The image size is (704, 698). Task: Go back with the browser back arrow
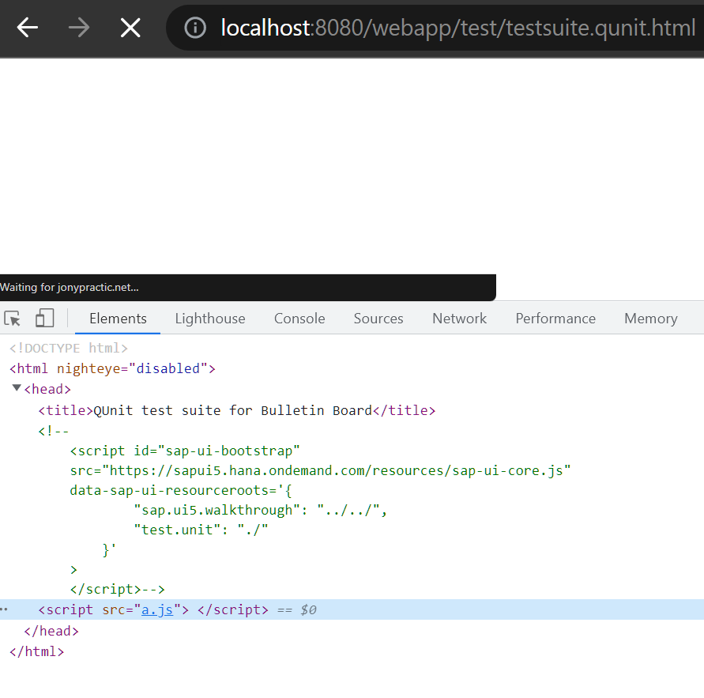pyautogui.click(x=28, y=28)
